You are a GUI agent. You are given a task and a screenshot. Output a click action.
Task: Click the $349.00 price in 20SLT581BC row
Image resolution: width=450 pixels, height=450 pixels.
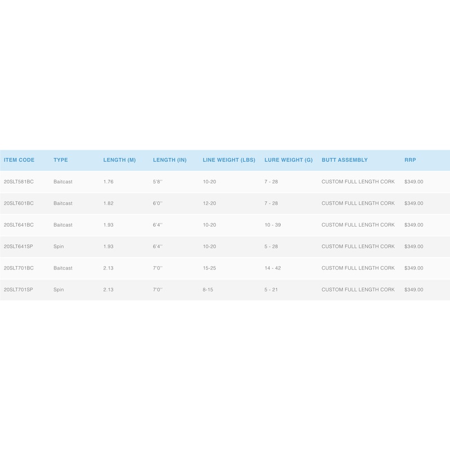pyautogui.click(x=413, y=182)
